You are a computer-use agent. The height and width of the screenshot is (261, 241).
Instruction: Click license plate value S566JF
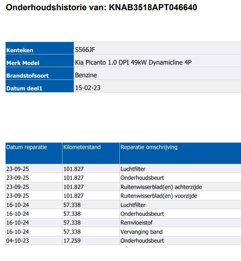pyautogui.click(x=85, y=50)
